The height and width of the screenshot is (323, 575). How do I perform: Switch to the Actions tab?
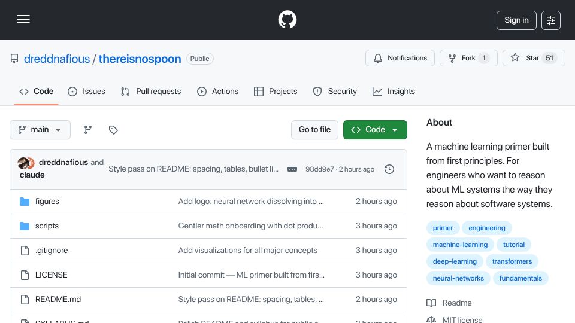tap(217, 91)
